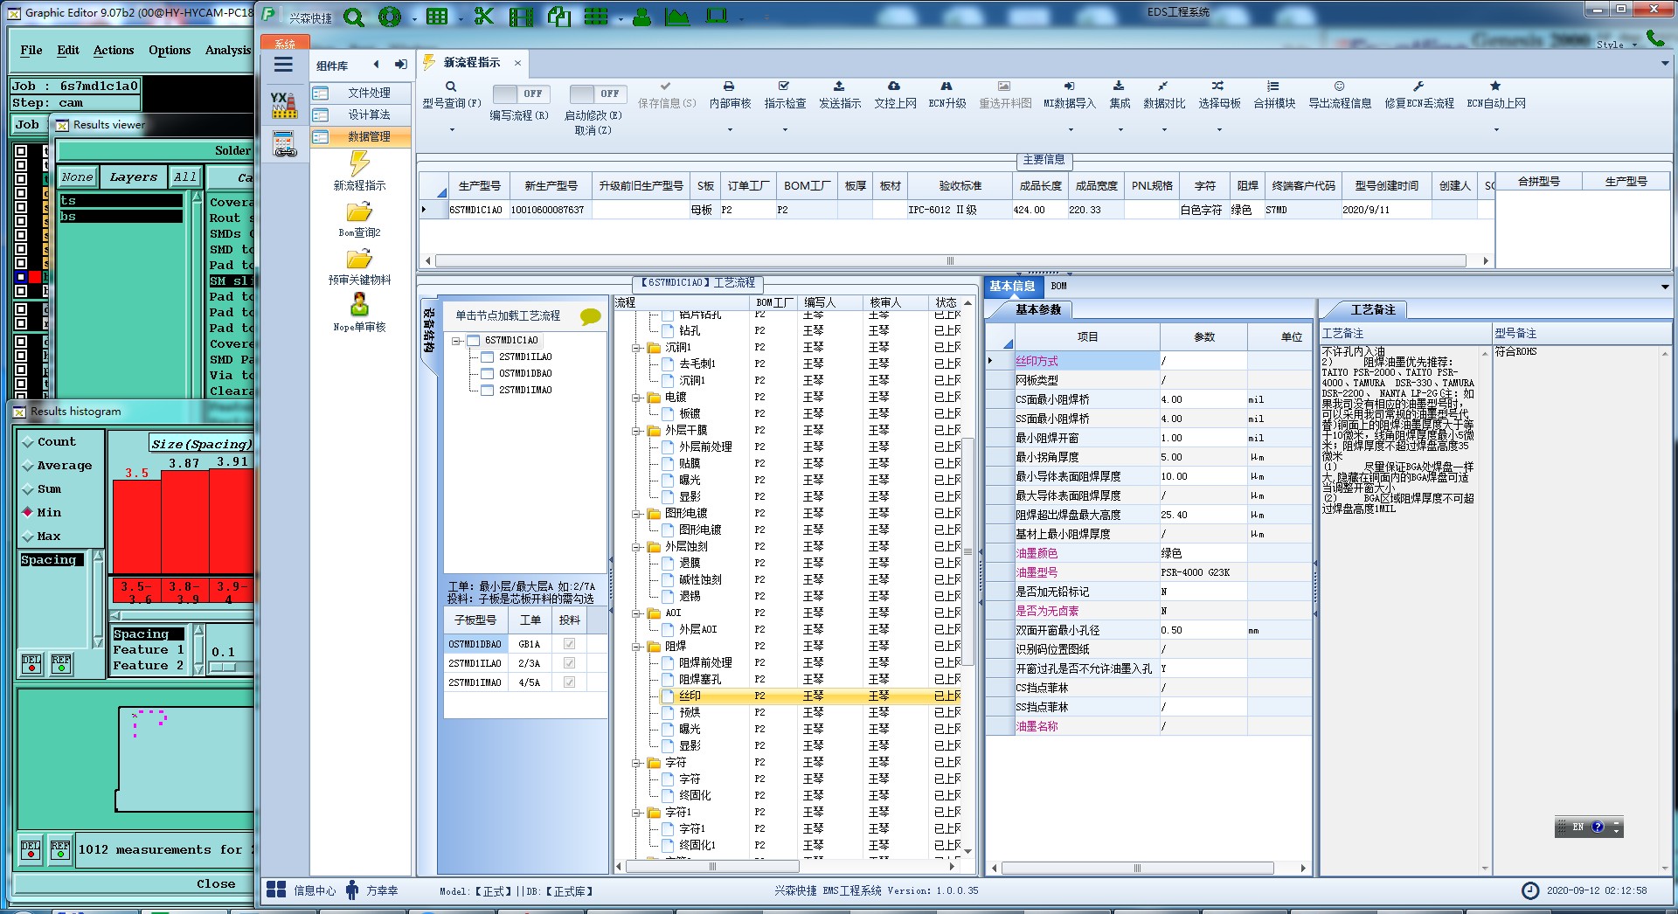Screen dimensions: 1678x914
Task: Click ECN自动上网 star toolbar button
Action: 1496,95
